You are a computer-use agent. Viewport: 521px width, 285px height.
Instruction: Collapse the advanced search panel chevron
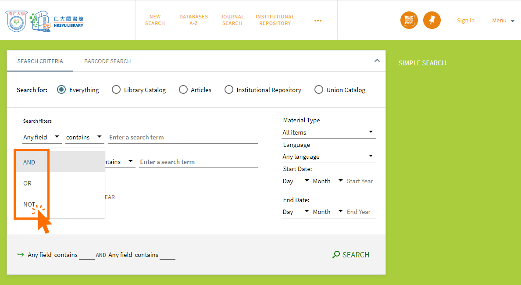(377, 61)
